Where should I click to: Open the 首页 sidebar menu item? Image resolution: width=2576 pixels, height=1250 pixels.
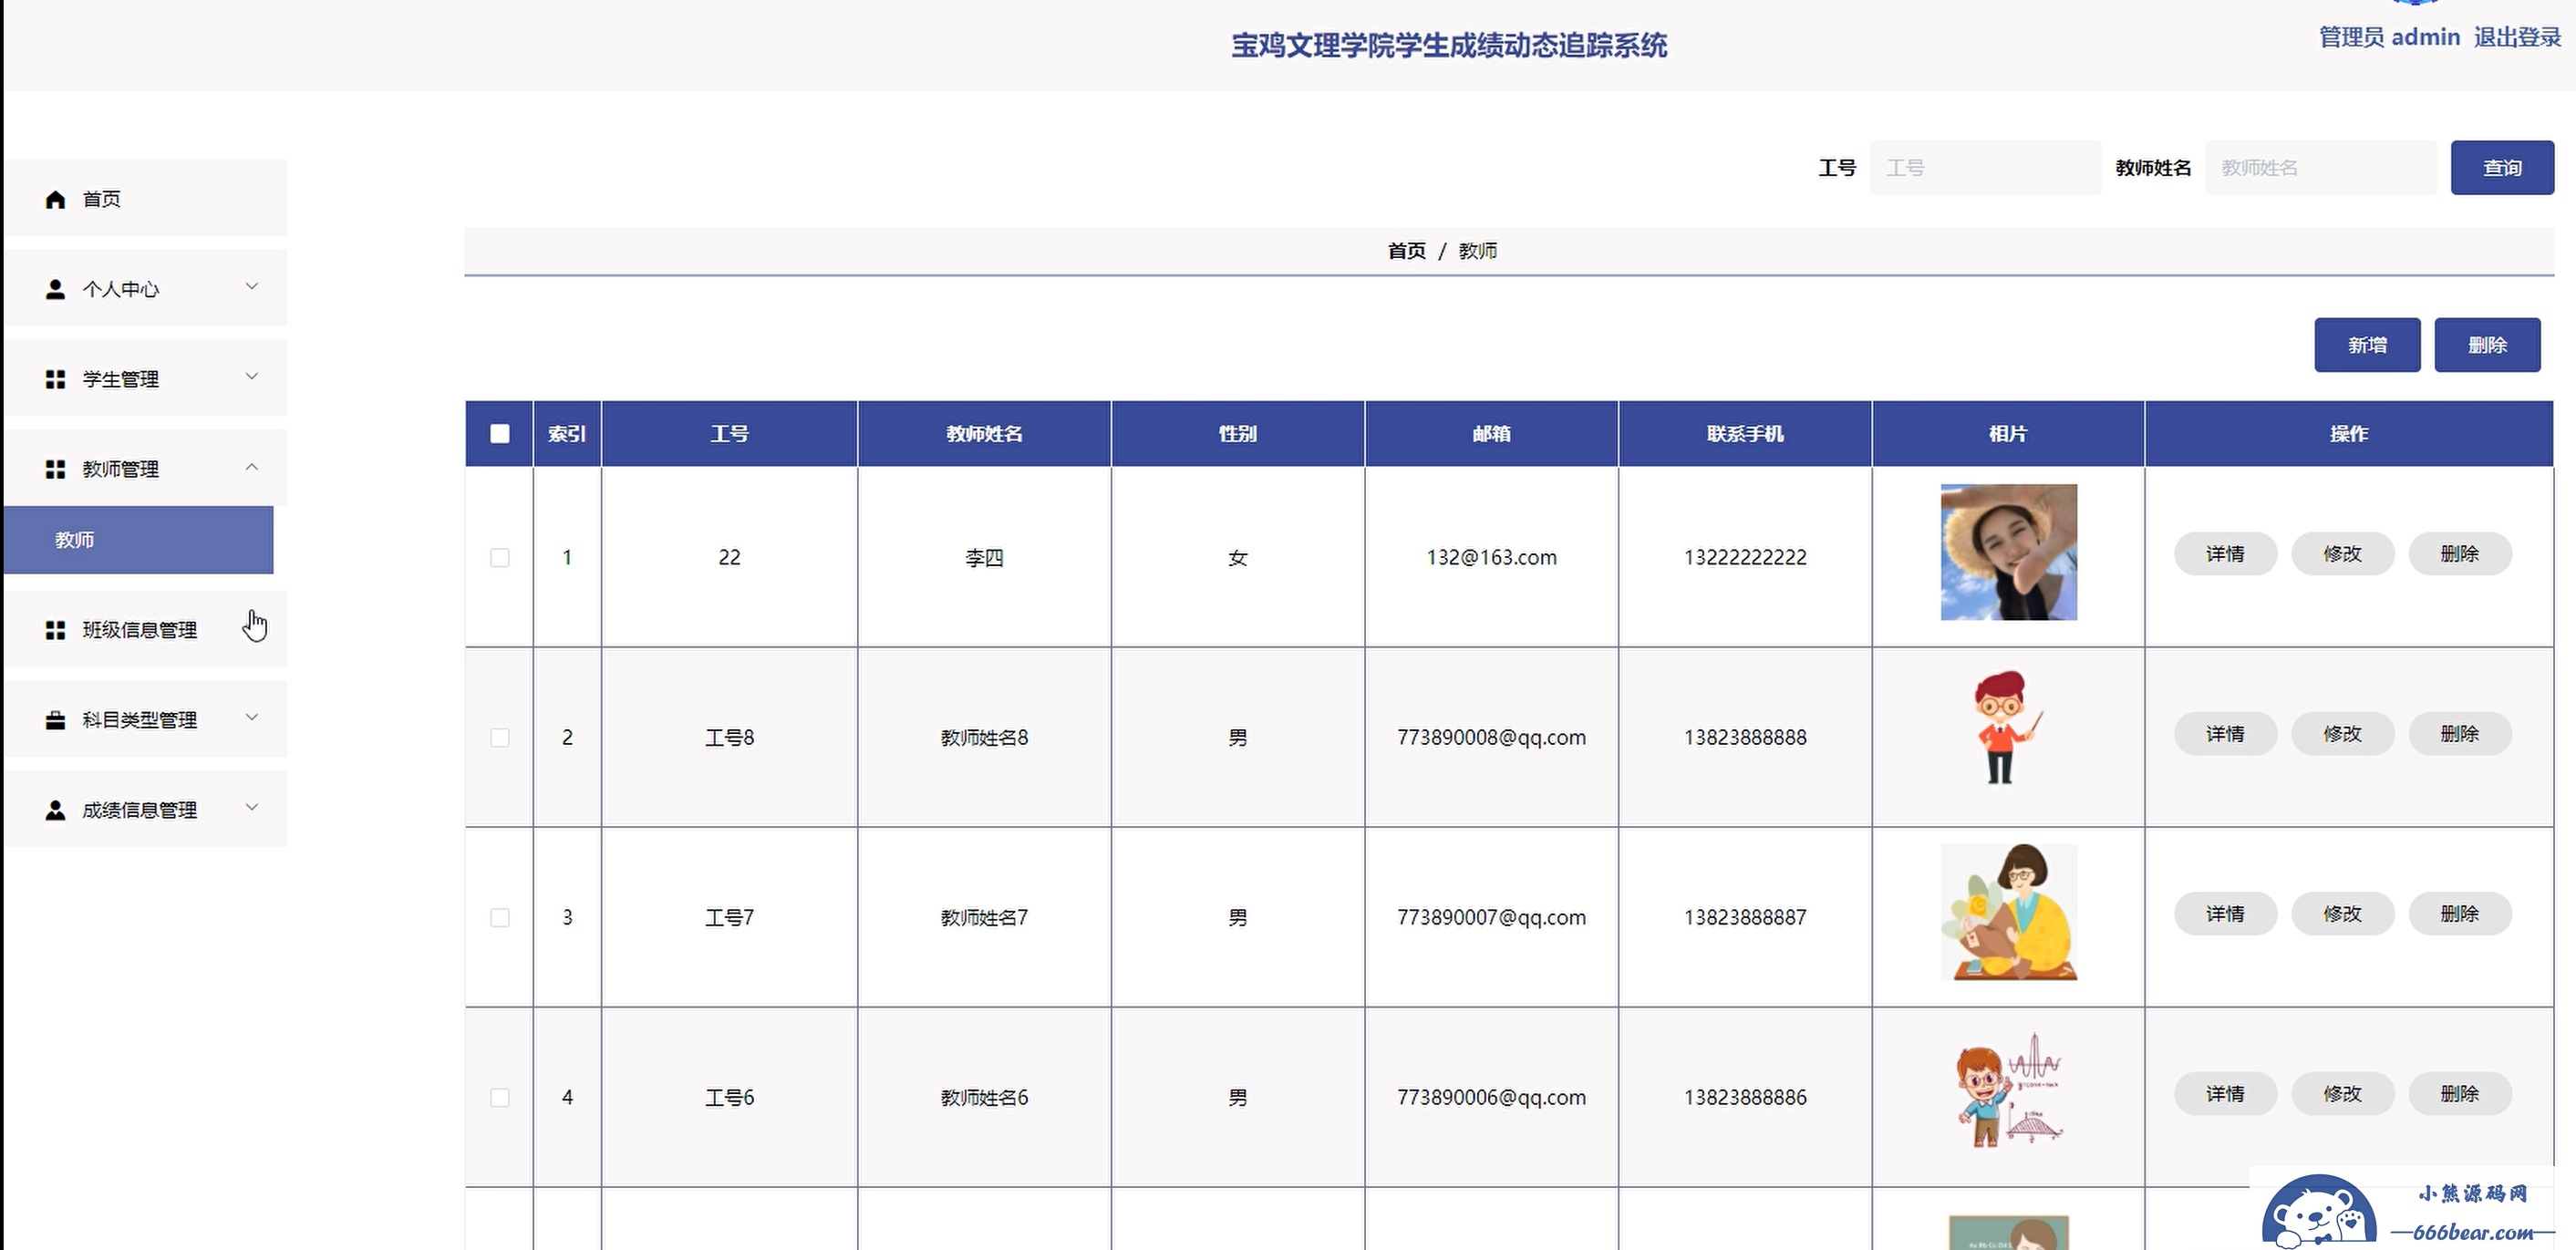(146, 199)
